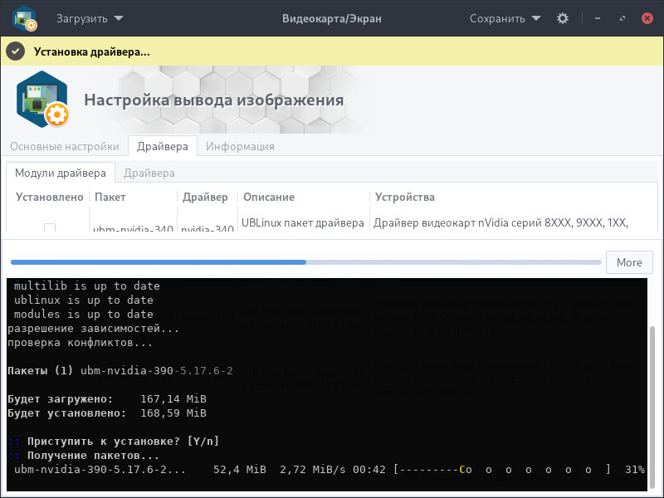The image size is (664, 498).
Task: Open the Информация tab
Action: click(x=240, y=146)
